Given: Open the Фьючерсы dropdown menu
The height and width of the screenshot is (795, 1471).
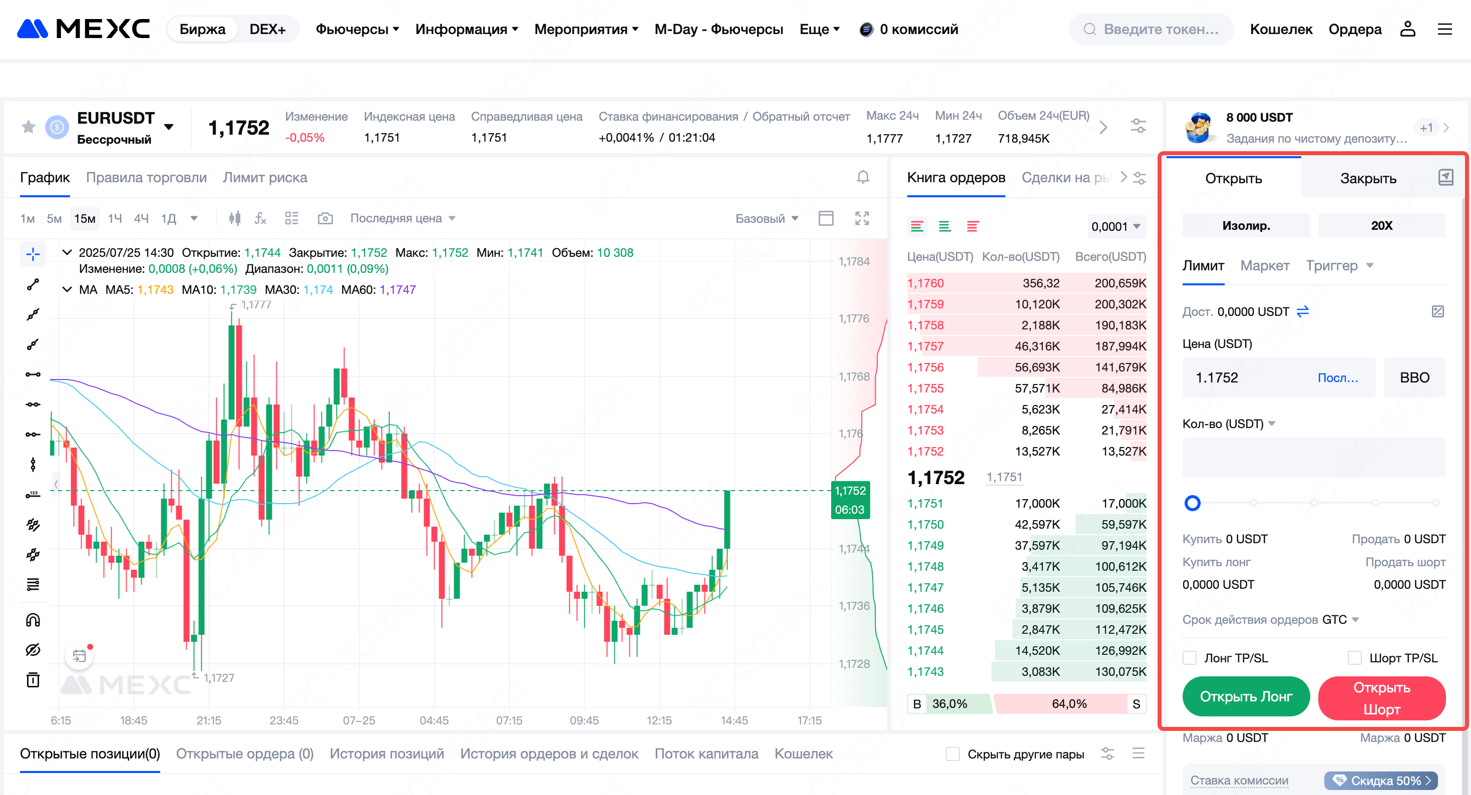Looking at the screenshot, I should [357, 29].
